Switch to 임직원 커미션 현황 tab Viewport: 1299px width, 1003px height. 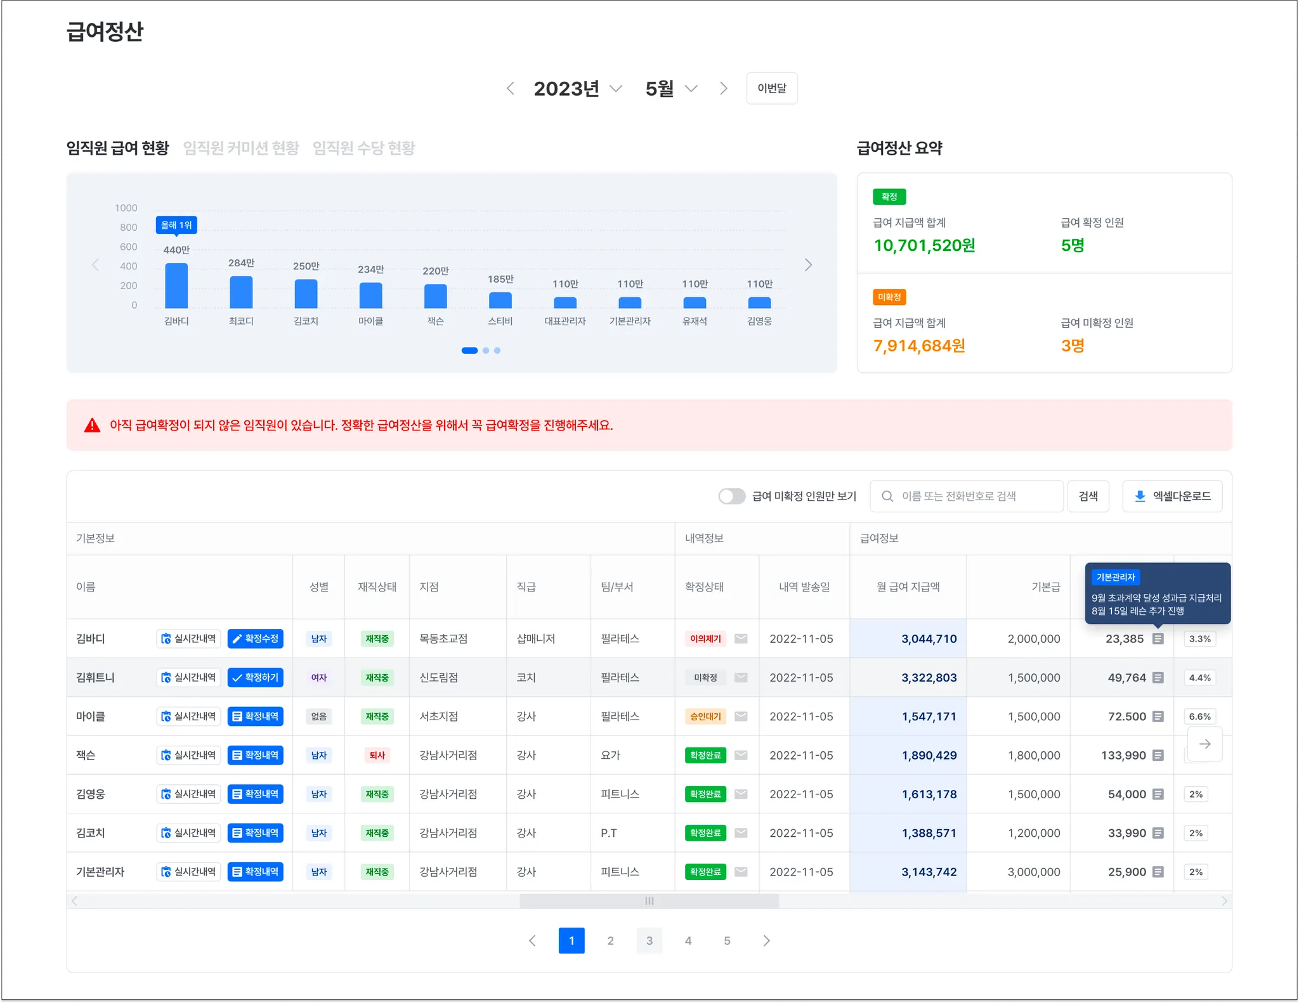241,148
